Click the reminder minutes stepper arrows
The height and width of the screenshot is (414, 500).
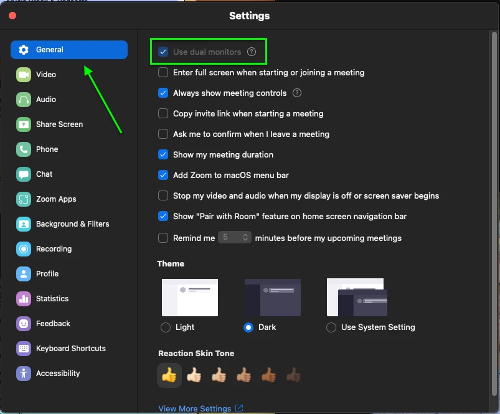245,237
